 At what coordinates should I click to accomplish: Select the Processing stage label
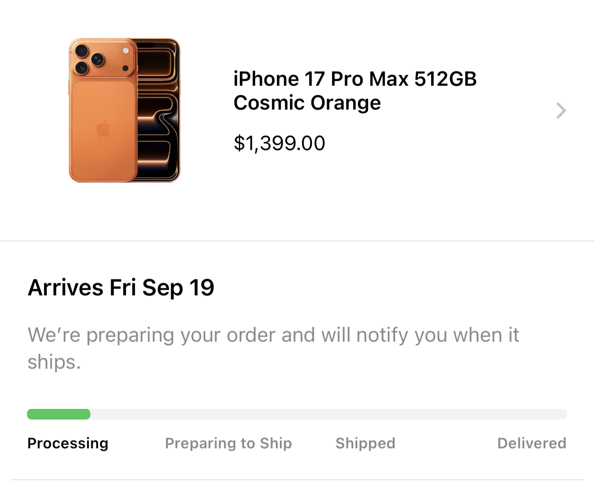click(67, 444)
